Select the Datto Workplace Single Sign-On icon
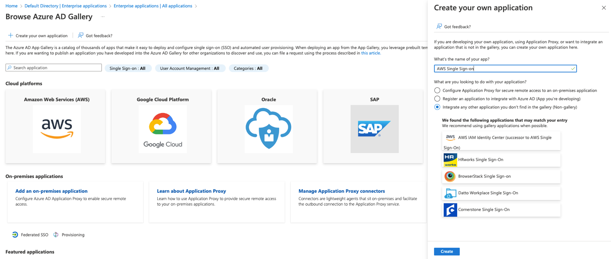611x259 pixels. [450, 193]
